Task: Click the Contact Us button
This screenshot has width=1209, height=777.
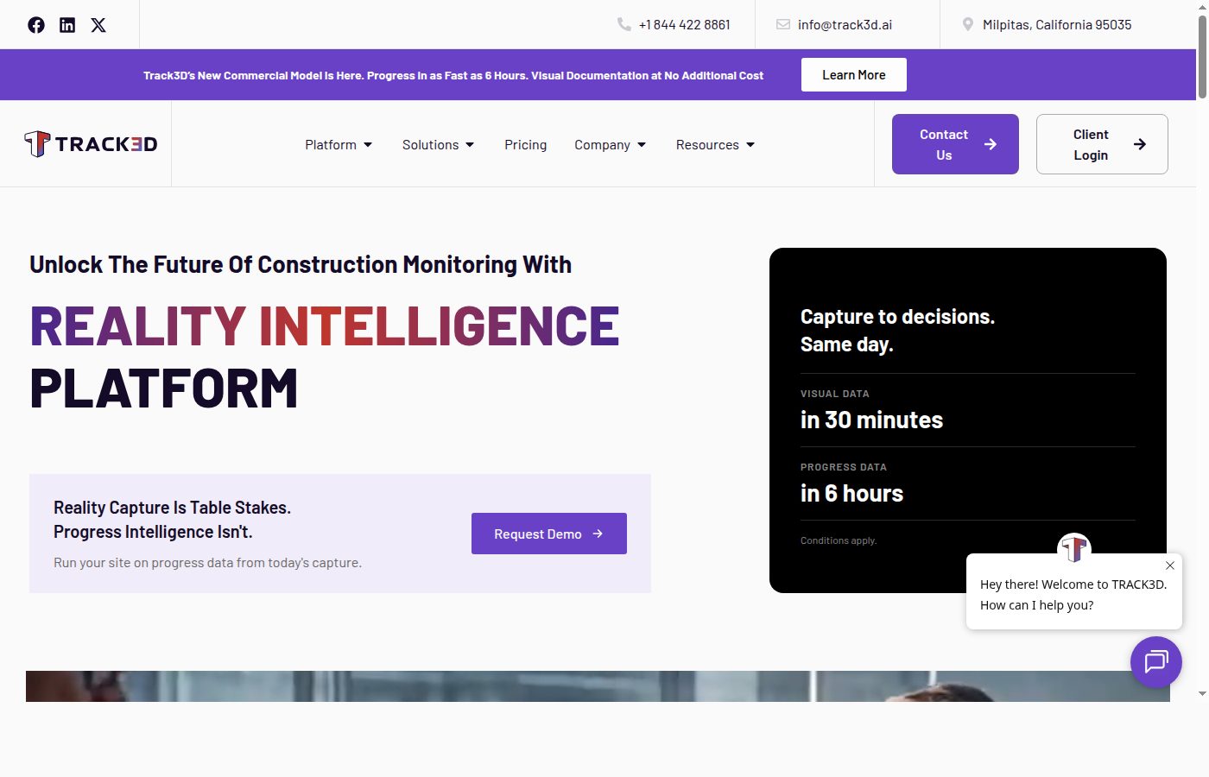Action: [955, 144]
